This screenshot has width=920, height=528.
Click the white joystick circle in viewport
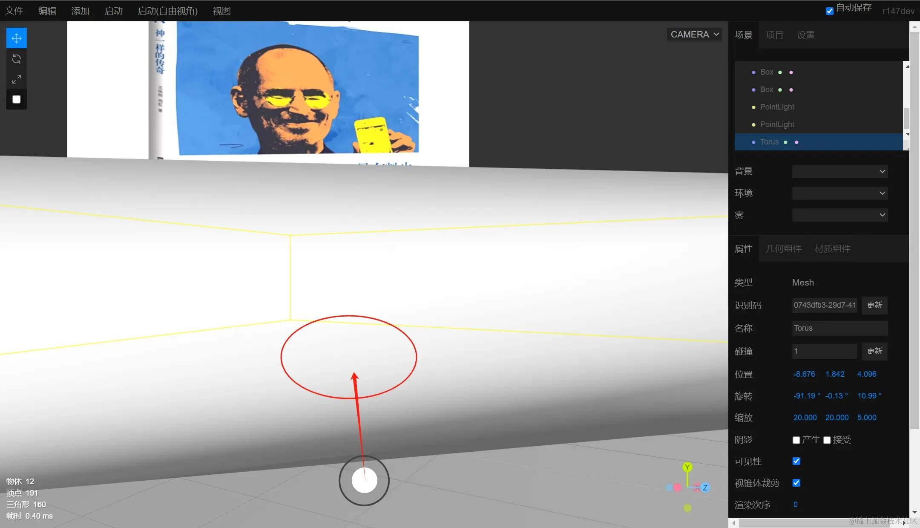[x=364, y=481]
